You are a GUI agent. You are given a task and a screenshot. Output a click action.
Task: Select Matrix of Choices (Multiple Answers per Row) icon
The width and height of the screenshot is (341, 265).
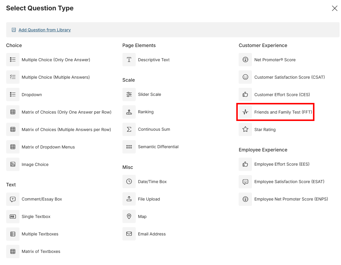click(x=13, y=129)
